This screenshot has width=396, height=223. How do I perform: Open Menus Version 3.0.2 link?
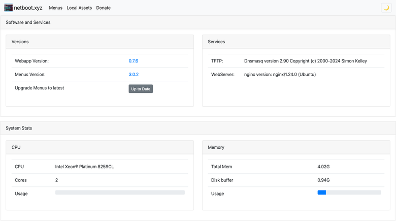click(x=134, y=75)
